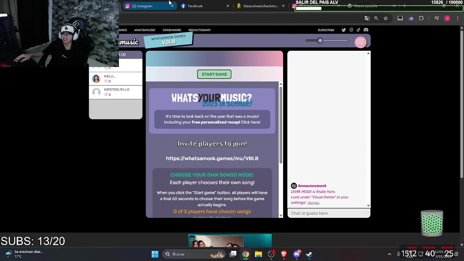Open Steam from the taskbar
Viewport: 464px width, 261px height.
pos(309,254)
